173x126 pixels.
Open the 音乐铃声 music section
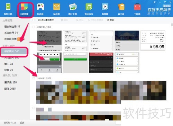[89, 9]
